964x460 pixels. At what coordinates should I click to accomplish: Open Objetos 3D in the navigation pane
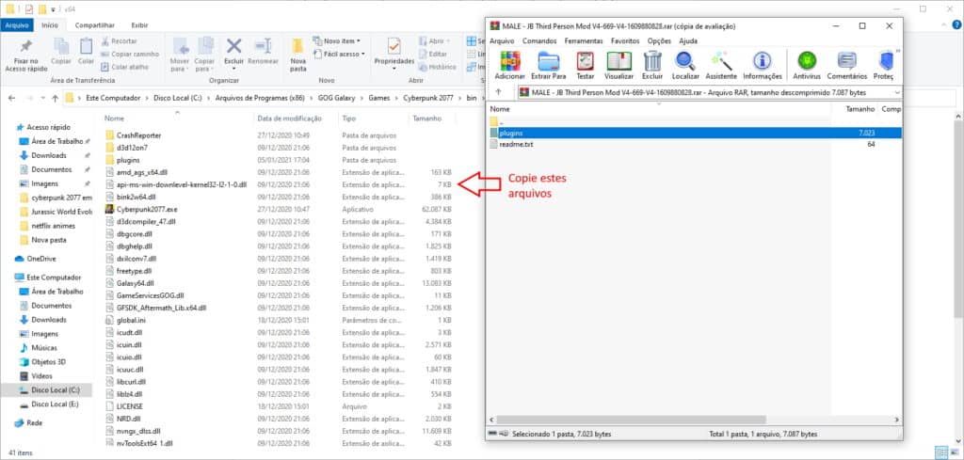pyautogui.click(x=49, y=362)
